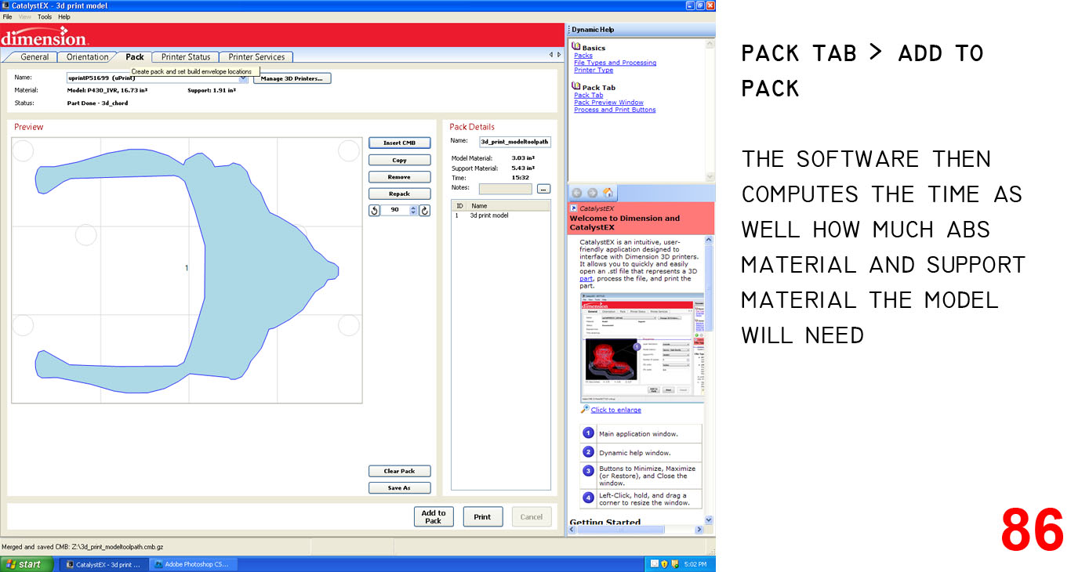Click the security shield tray icon
1071x572 pixels.
coord(664,564)
